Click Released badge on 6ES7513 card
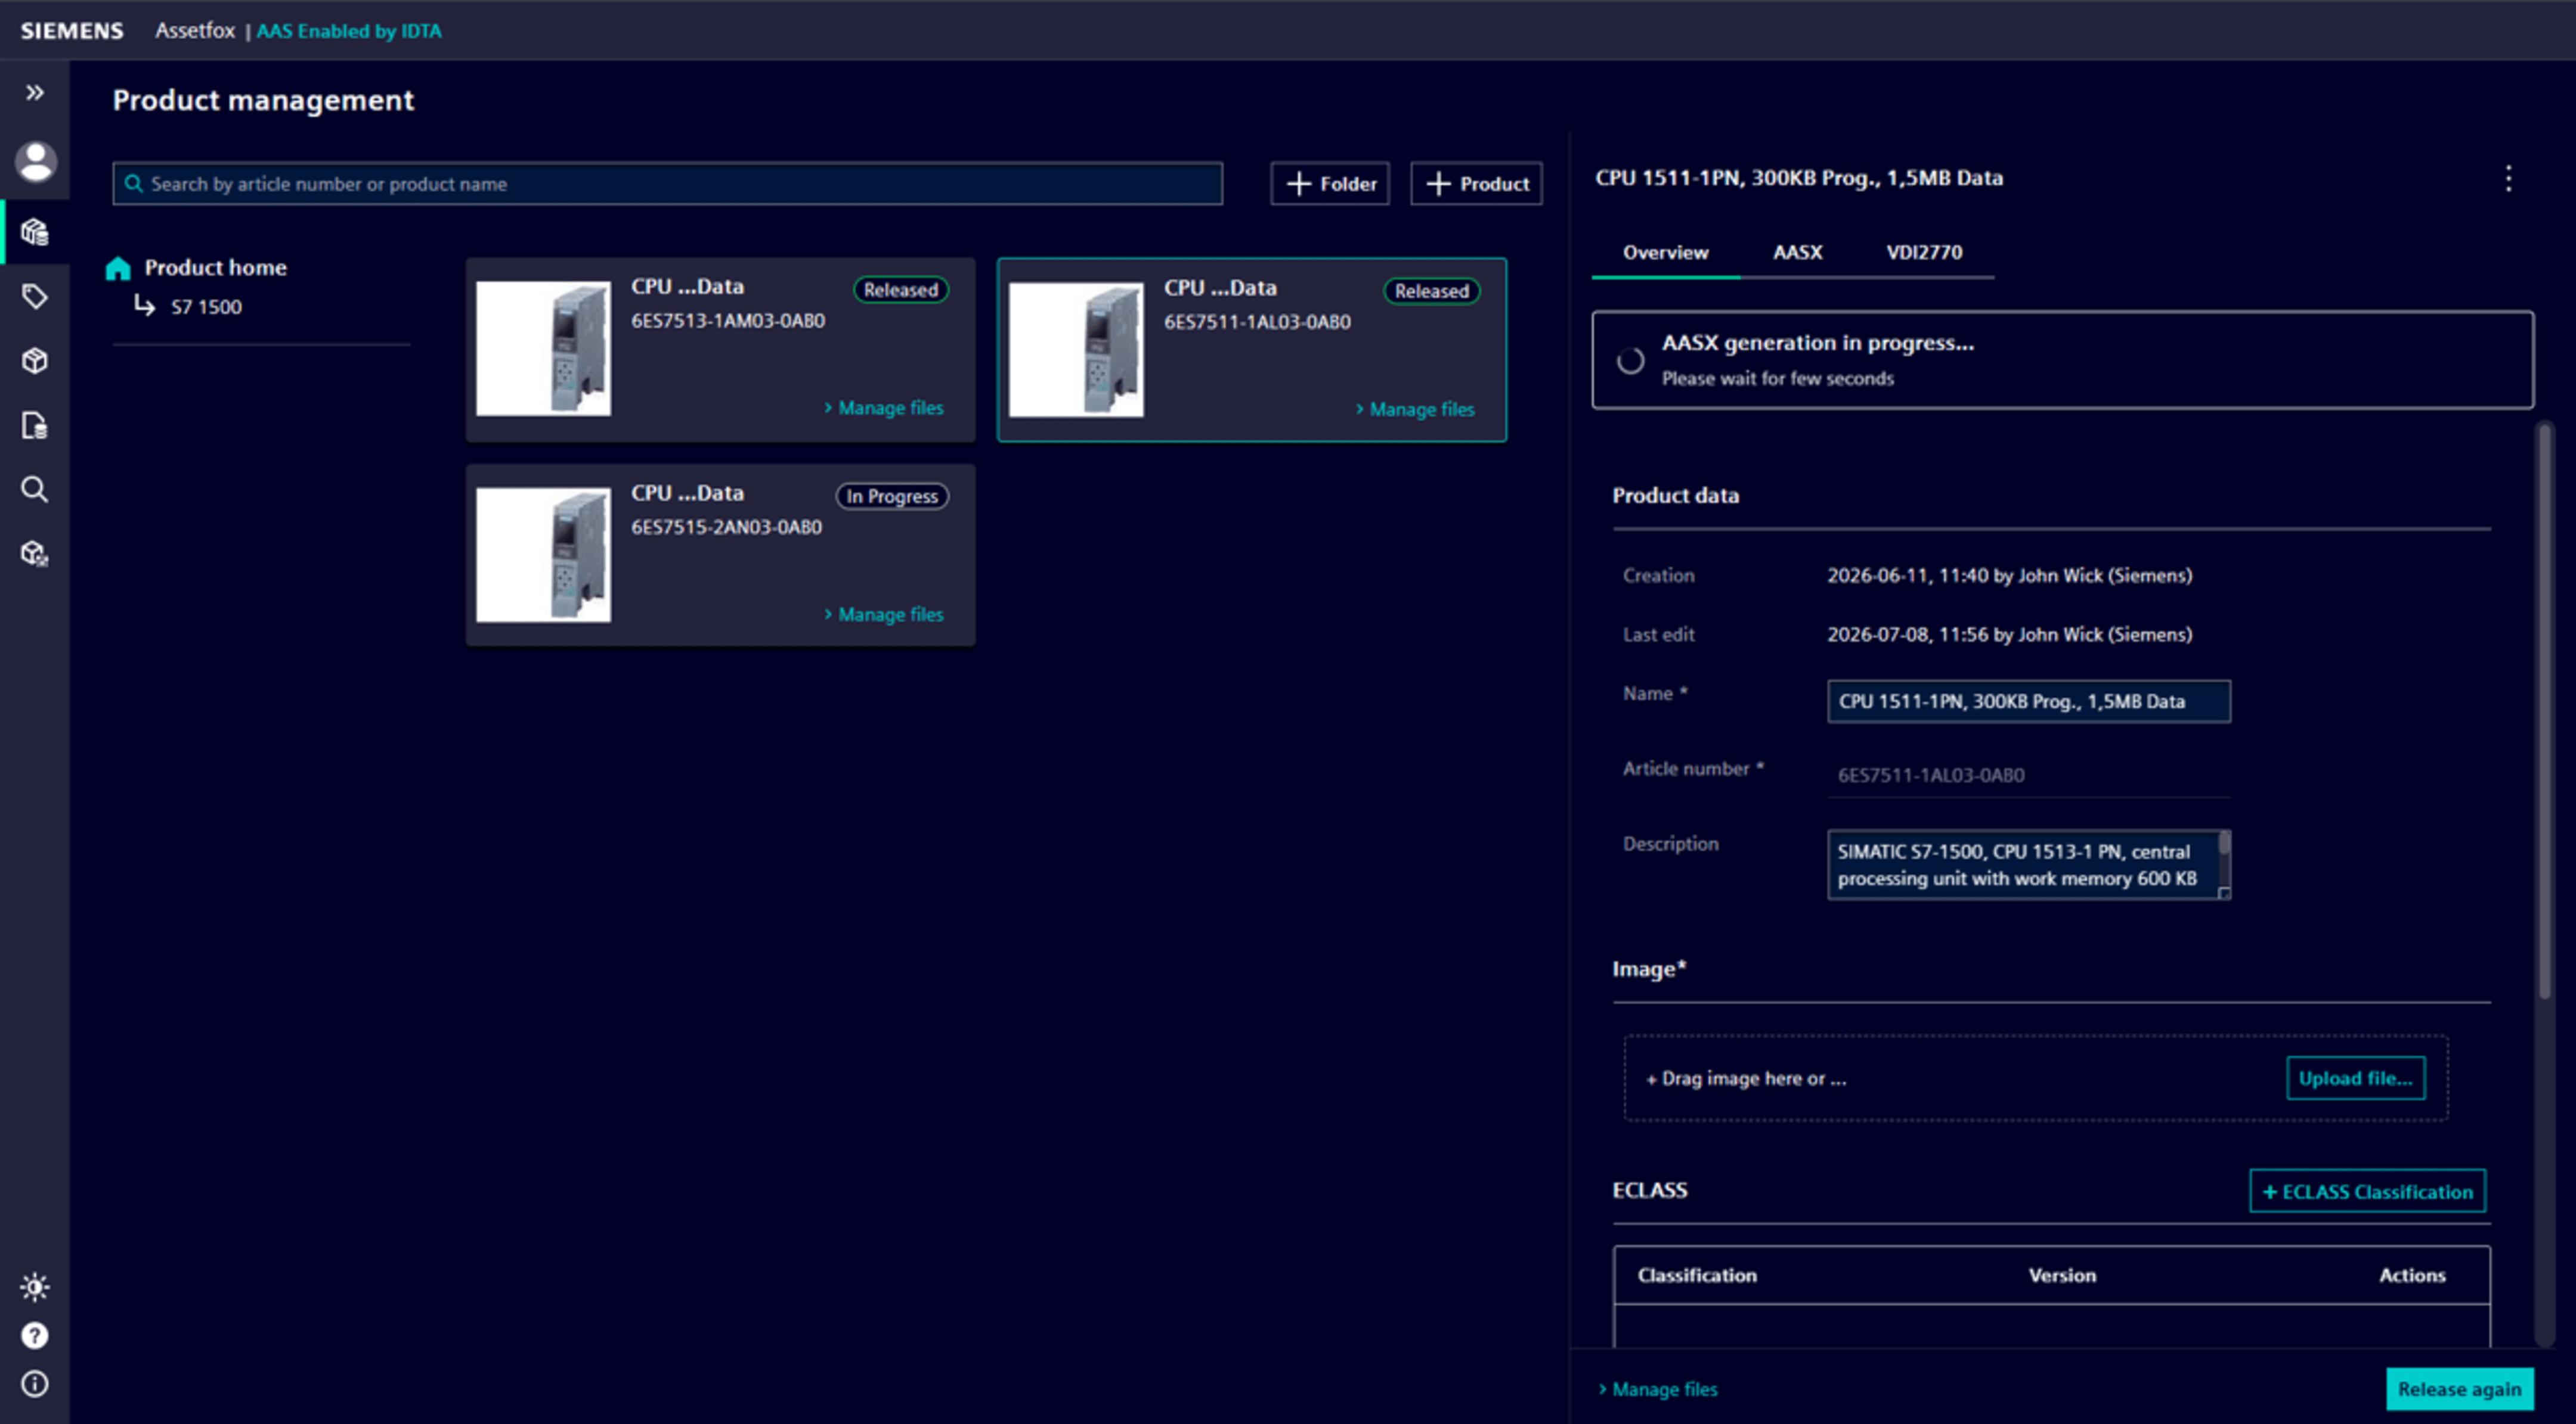Viewport: 2576px width, 1424px height. pos(901,290)
